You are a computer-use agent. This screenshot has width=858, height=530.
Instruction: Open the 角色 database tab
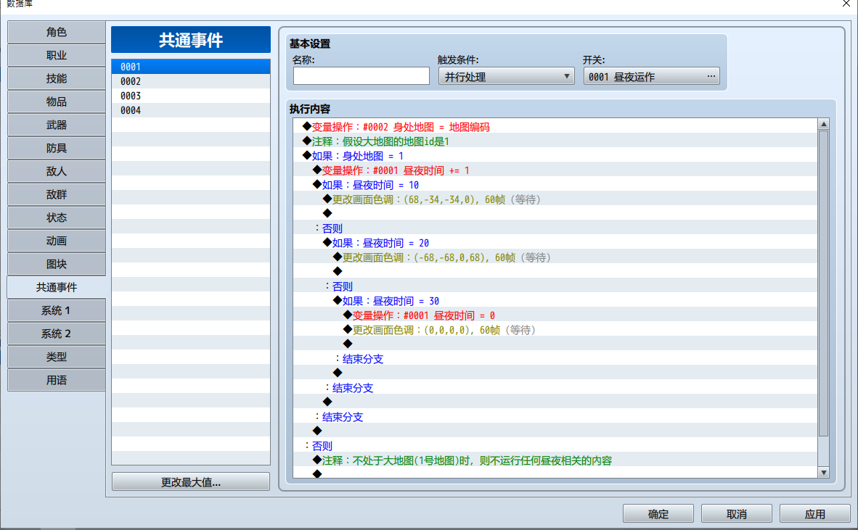click(x=57, y=32)
